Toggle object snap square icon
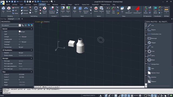 click(x=125, y=96)
